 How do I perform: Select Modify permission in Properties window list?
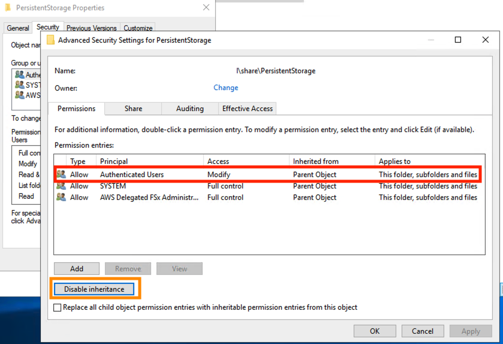pyautogui.click(x=28, y=164)
